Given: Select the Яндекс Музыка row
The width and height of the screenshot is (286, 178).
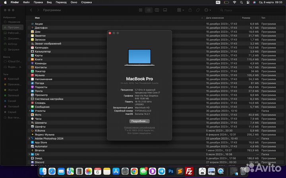Looking at the screenshot, I should coord(156,134).
